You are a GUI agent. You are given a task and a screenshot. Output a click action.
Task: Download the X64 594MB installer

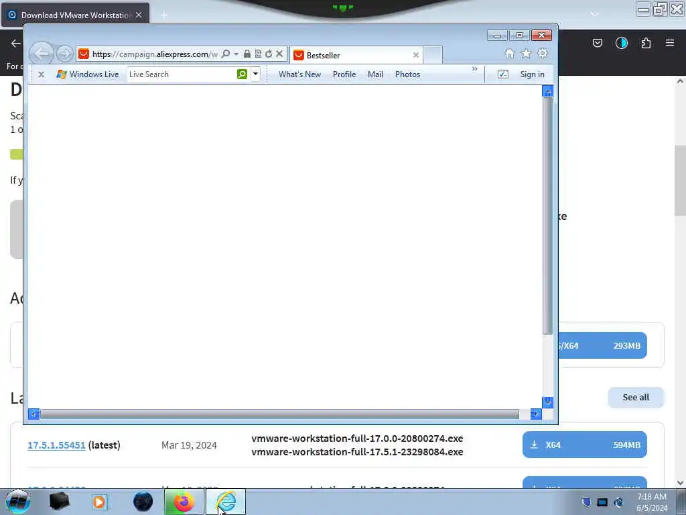point(584,445)
